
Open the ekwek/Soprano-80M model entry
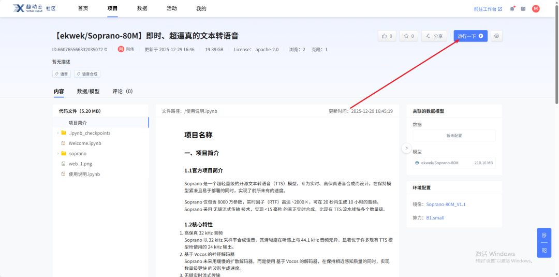coord(454,163)
